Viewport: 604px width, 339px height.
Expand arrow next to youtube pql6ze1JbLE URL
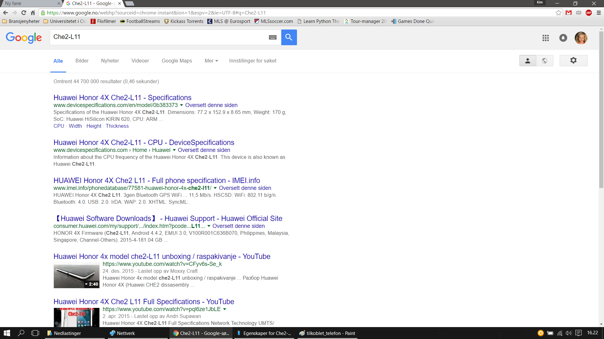pos(225,309)
